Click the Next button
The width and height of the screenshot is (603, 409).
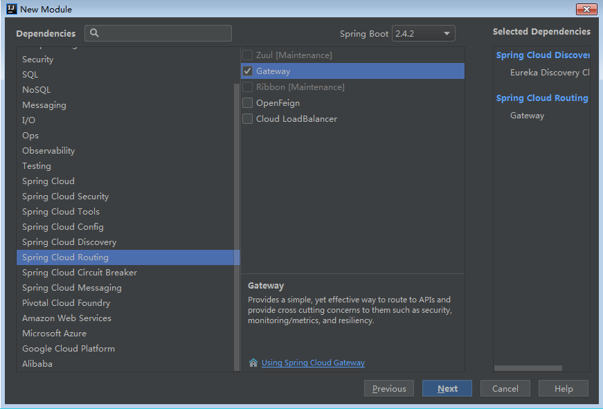tap(447, 388)
